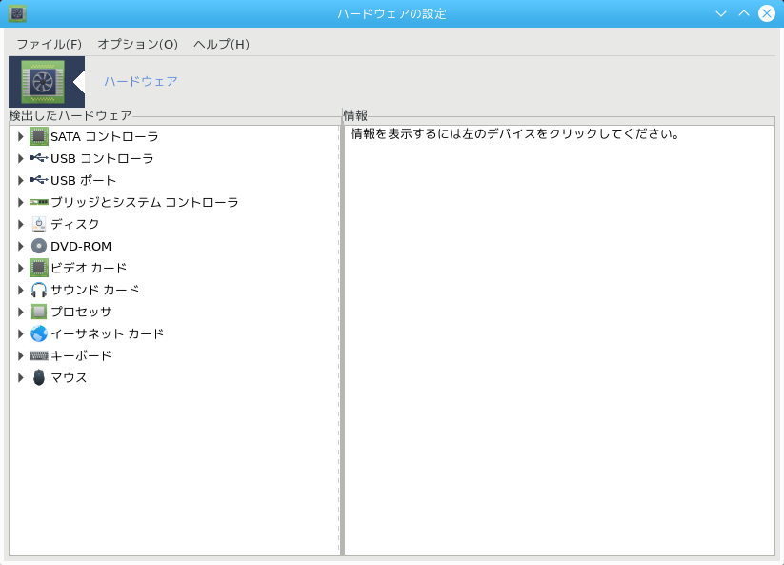Image resolution: width=784 pixels, height=565 pixels.
Task: Expand the ビデオ カード tree node
Action: tap(21, 268)
